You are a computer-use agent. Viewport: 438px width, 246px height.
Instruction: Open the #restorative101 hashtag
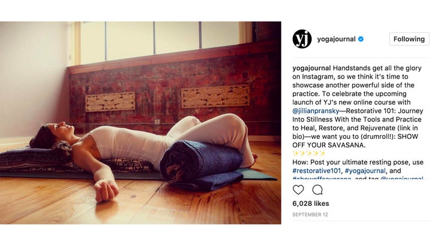point(316,171)
